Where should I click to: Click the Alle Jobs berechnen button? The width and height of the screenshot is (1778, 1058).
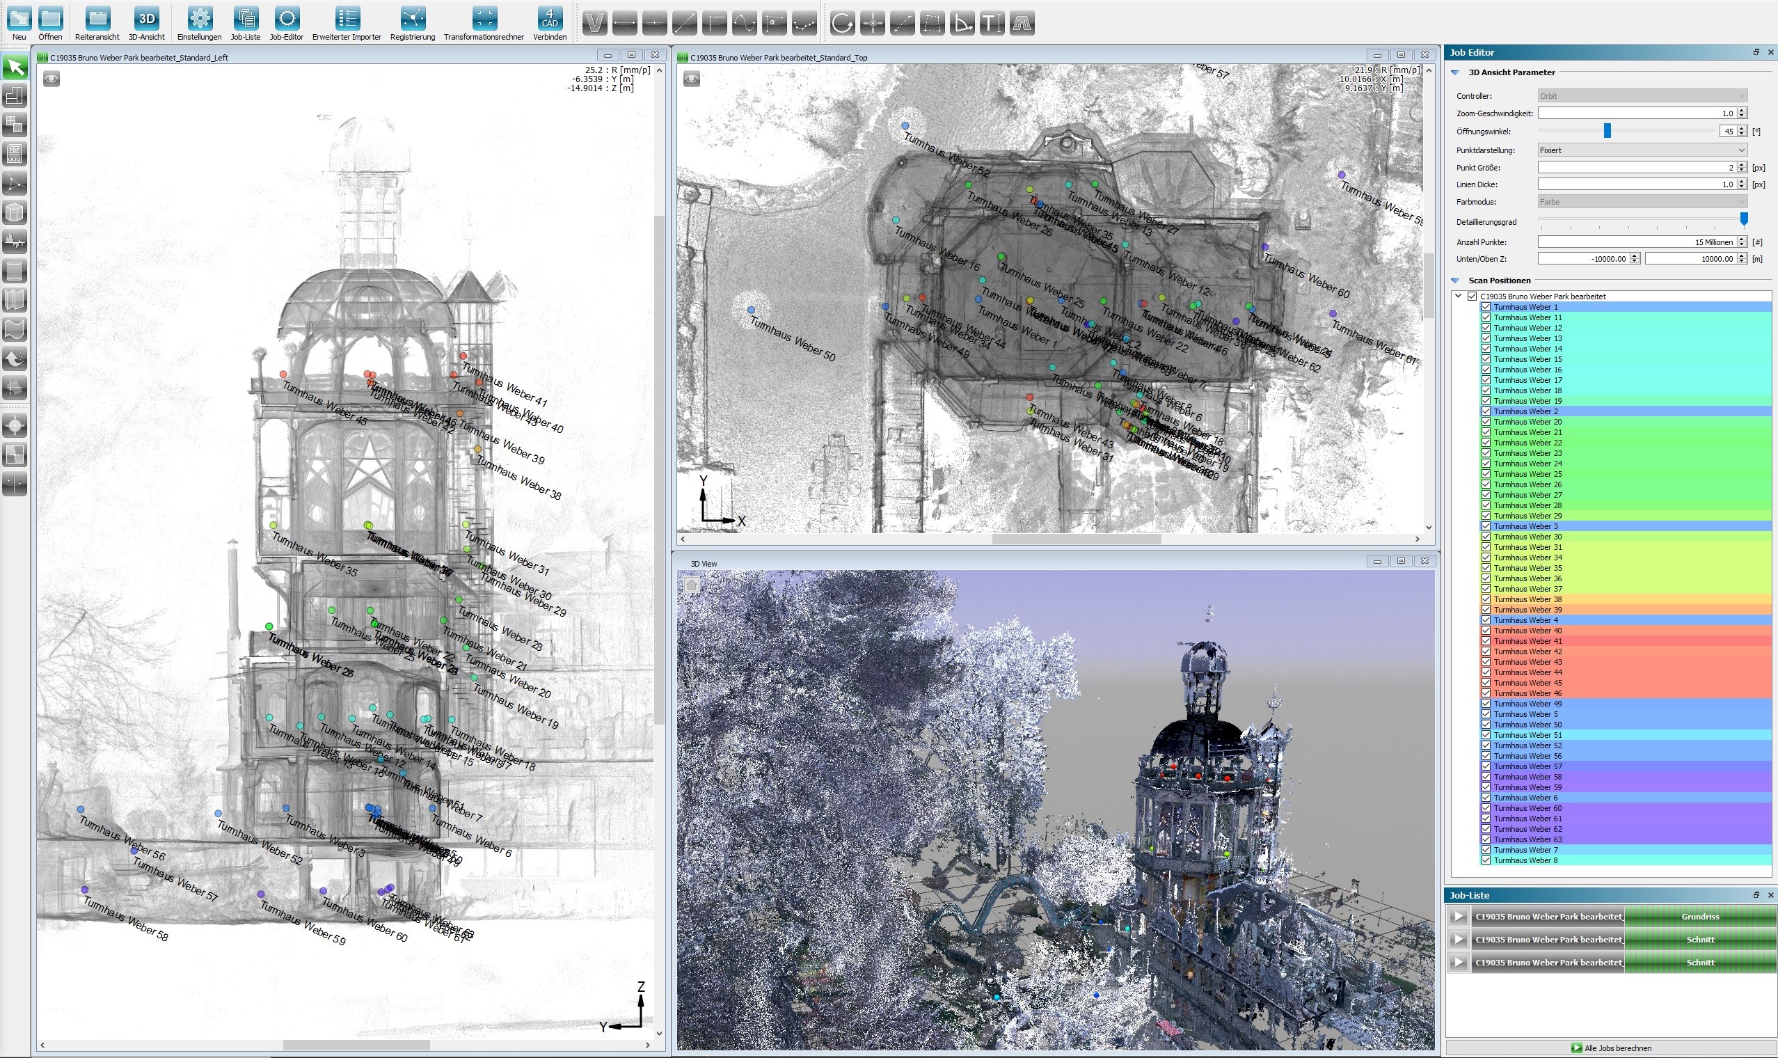click(1610, 1048)
